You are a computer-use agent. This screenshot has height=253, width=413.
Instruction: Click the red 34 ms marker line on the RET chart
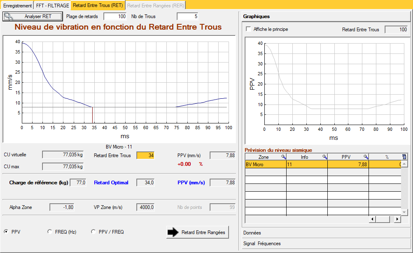pos(93,115)
